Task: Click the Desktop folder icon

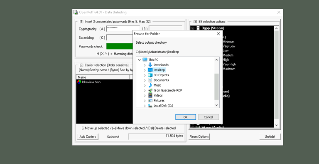Action: [150, 70]
